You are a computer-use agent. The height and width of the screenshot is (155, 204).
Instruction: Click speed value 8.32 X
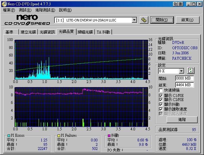pyautogui.click(x=191, y=149)
